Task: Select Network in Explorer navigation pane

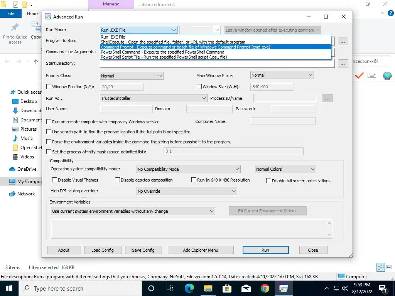Action: [26, 194]
